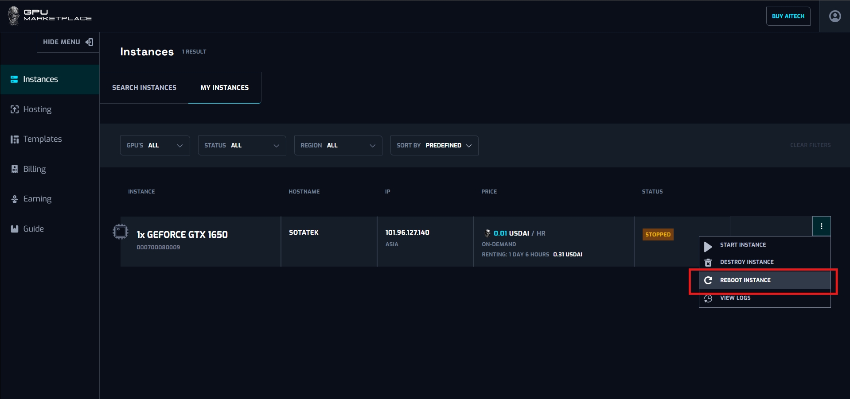Open the three-dot instance actions menu

point(821,226)
